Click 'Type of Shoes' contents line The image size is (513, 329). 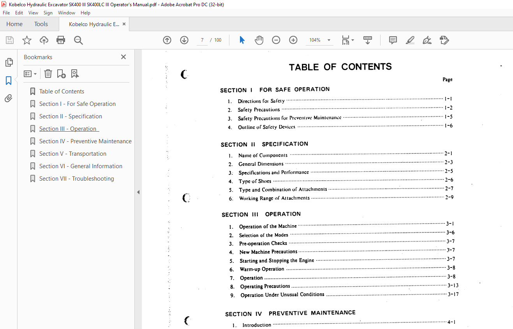coord(255,181)
